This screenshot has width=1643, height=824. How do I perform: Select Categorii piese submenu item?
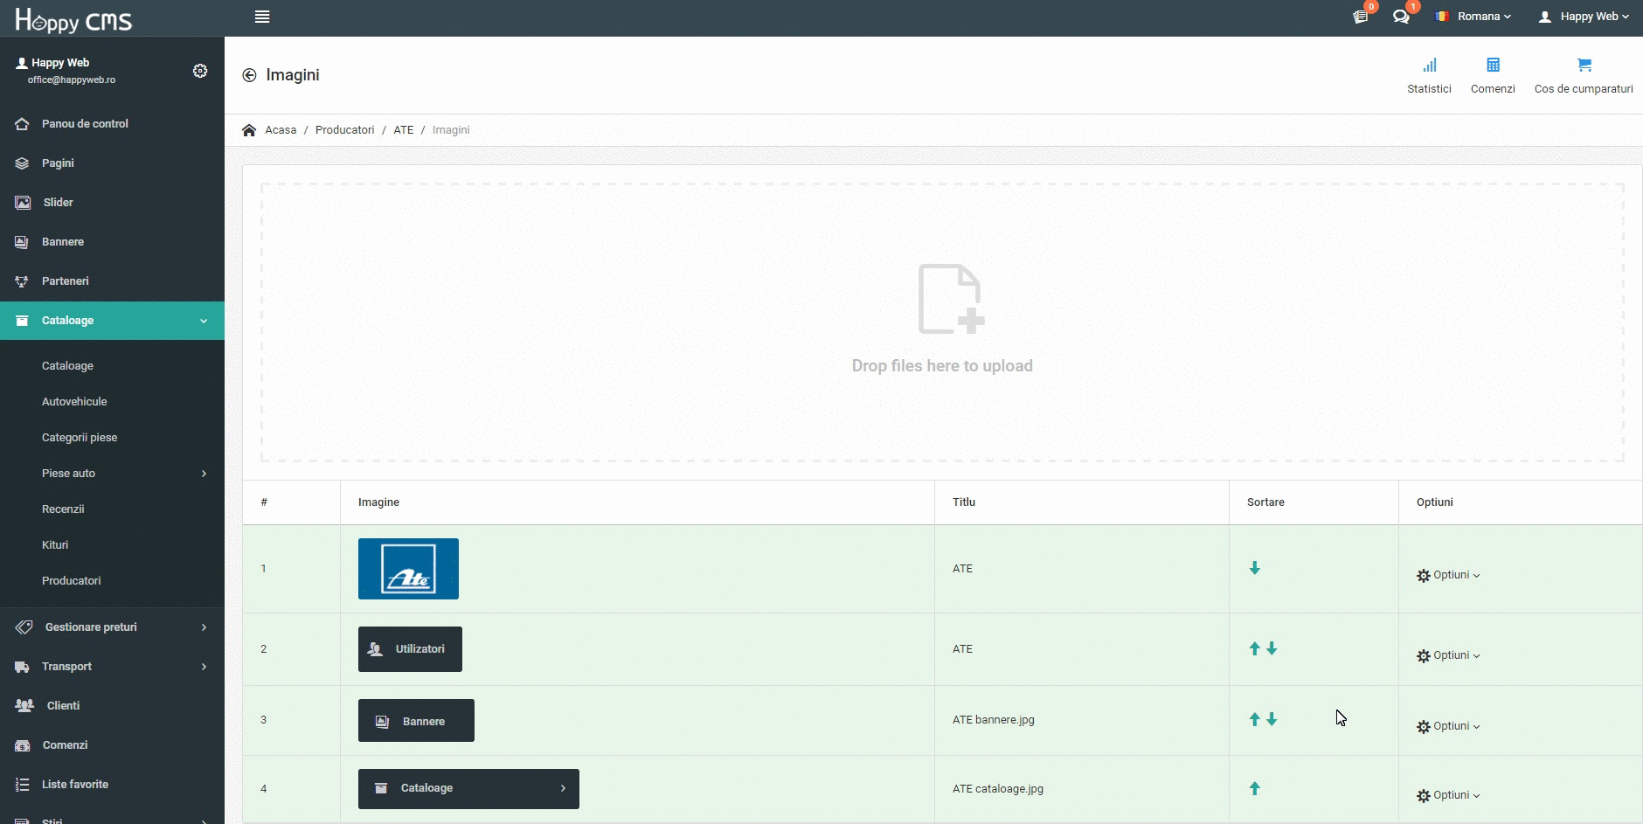point(80,438)
